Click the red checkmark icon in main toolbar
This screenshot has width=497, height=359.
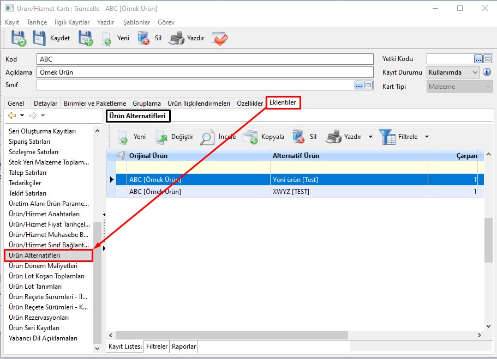(x=219, y=38)
